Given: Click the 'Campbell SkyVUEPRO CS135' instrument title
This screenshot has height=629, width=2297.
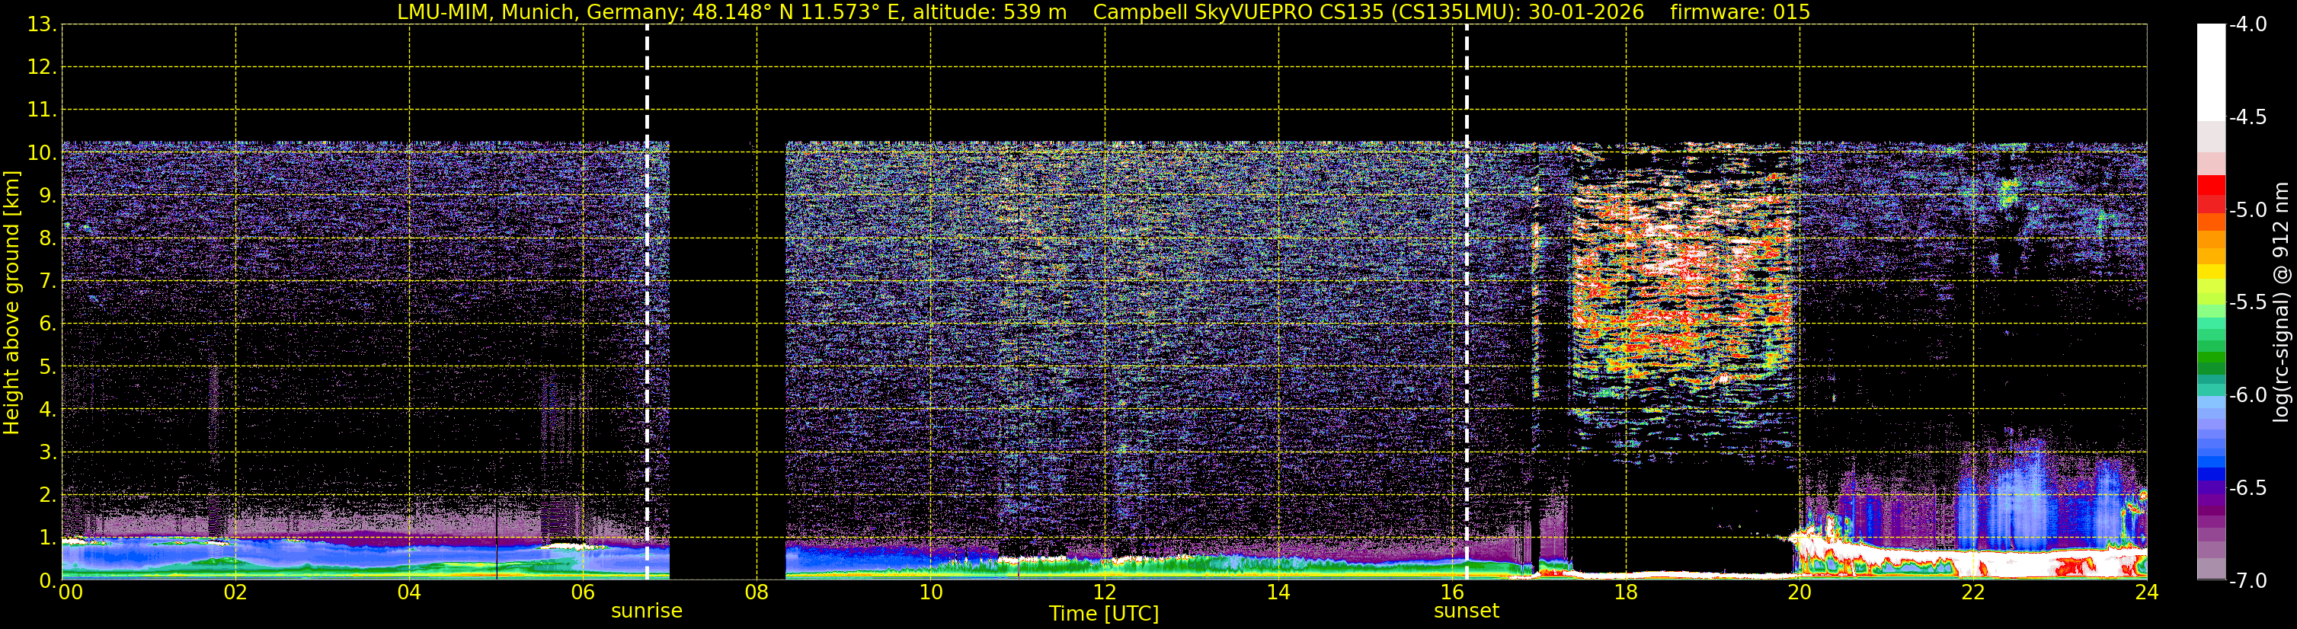Looking at the screenshot, I should coord(1239,12).
